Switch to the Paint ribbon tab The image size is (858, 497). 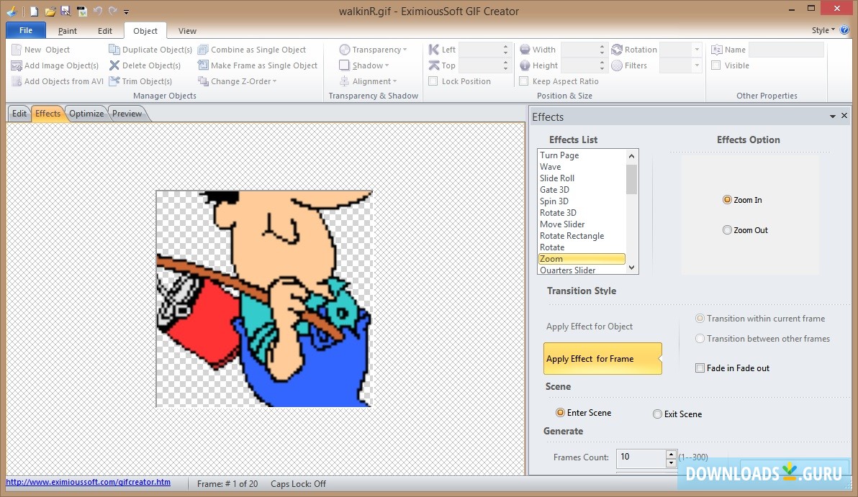(x=68, y=31)
